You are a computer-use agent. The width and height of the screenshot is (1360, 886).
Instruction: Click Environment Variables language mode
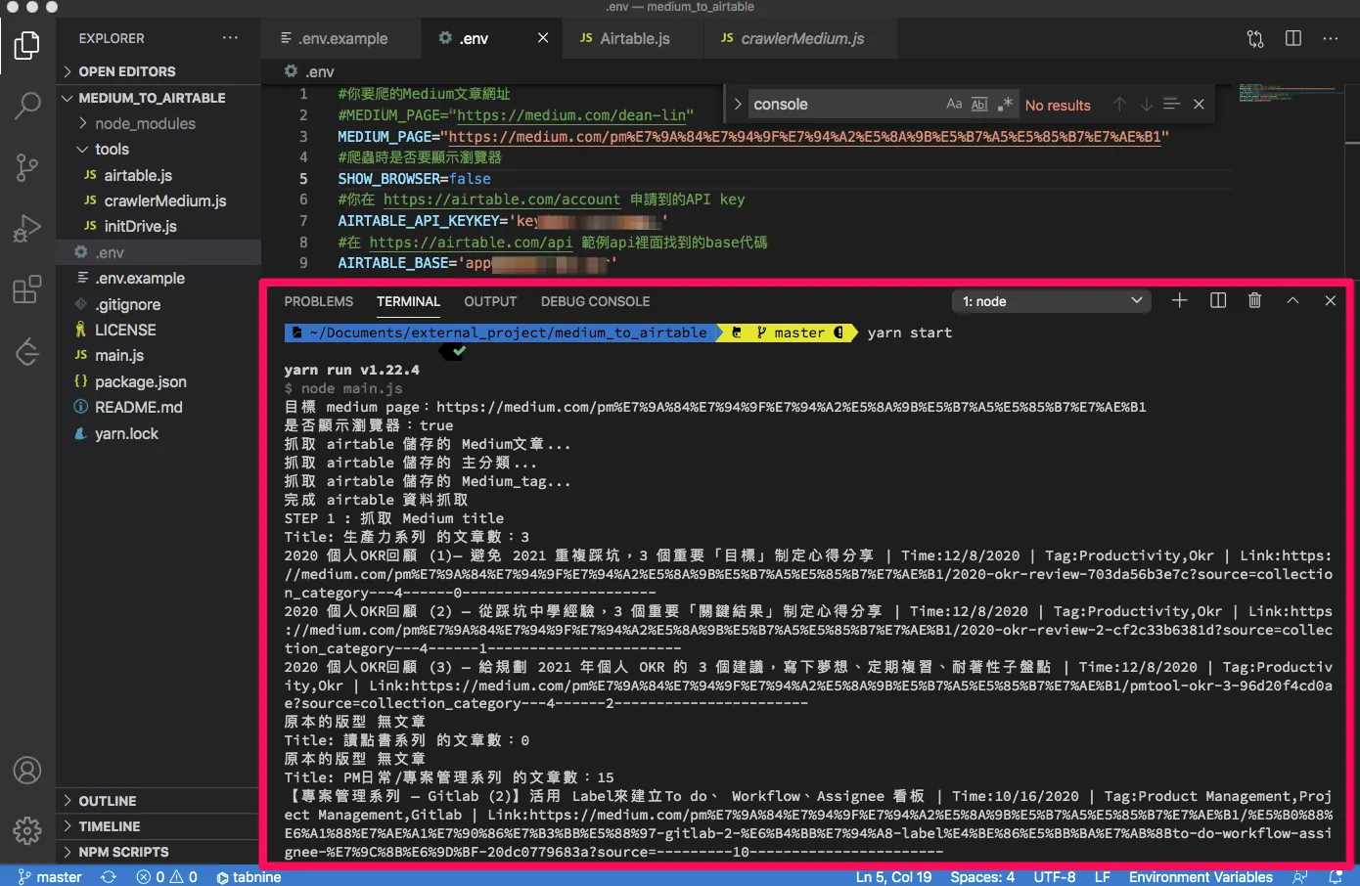tap(1201, 876)
